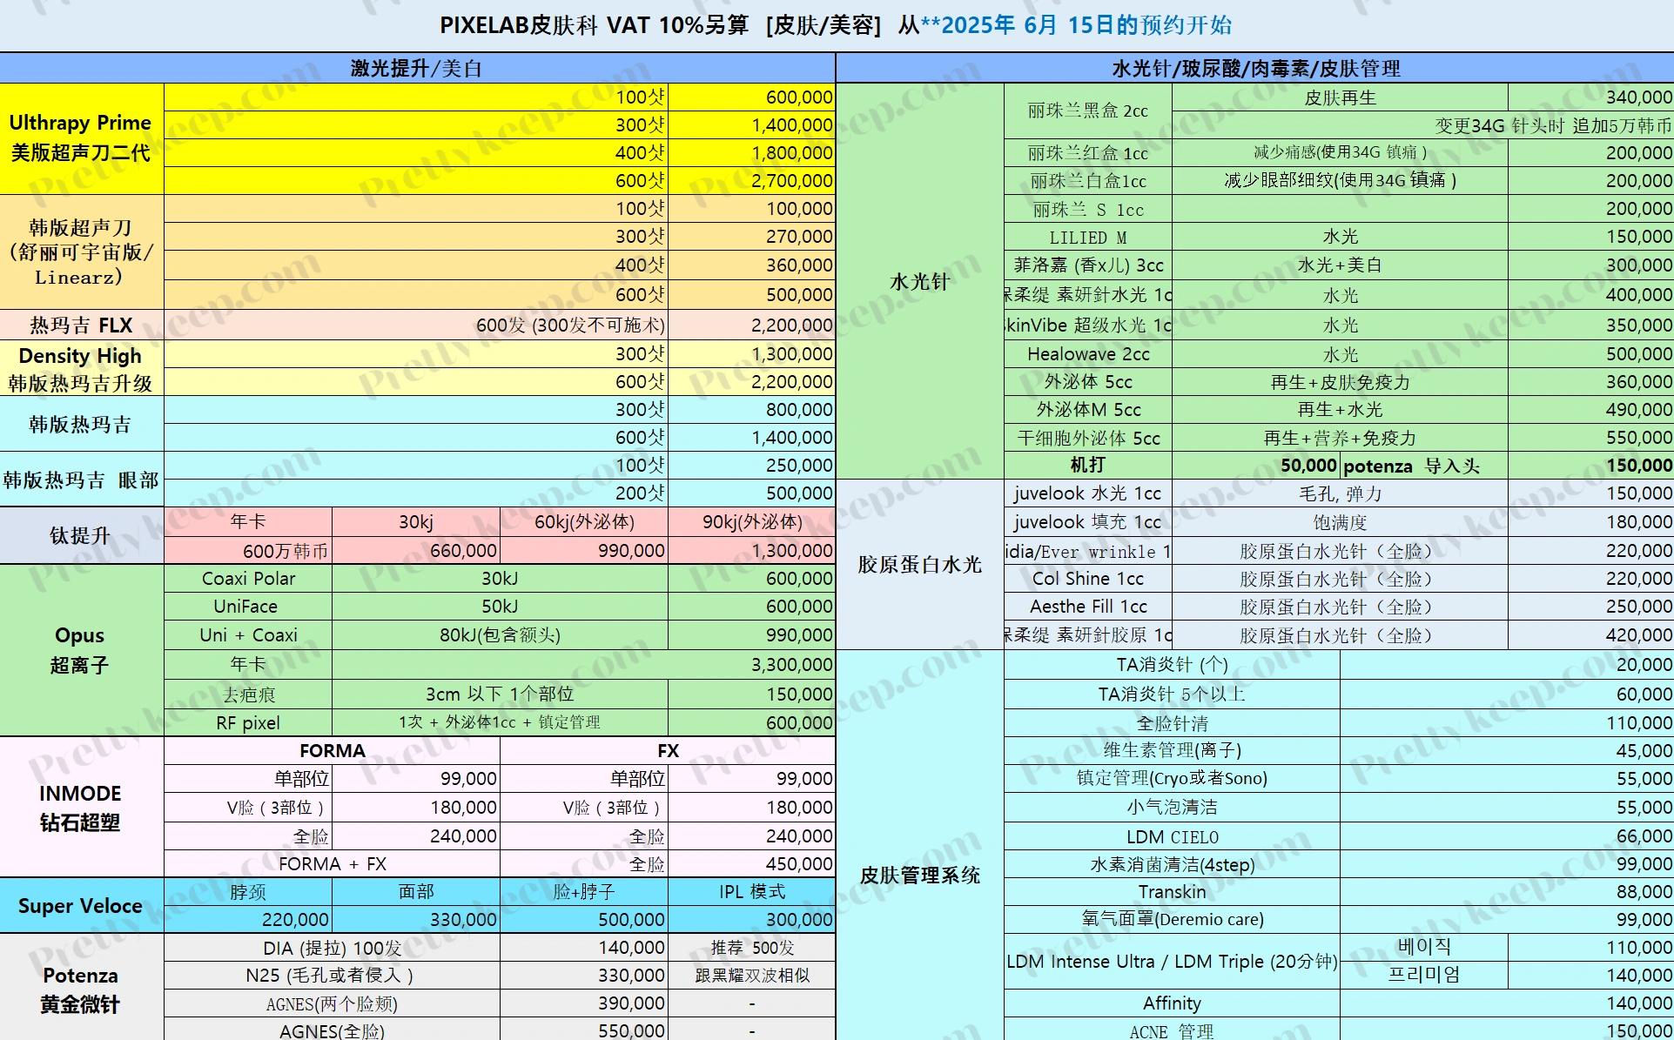The image size is (1674, 1040).
Task: Click the Density High 韩版热玛吉升级 cell
Action: (82, 368)
